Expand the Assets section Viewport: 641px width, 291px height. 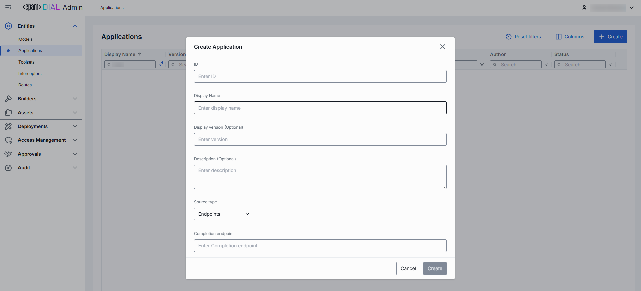(x=75, y=113)
